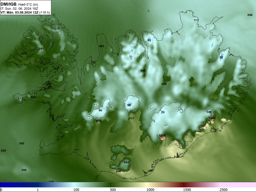This screenshot has width=256, height=192.
Task: Click the map value 1386
Action: 212,118
